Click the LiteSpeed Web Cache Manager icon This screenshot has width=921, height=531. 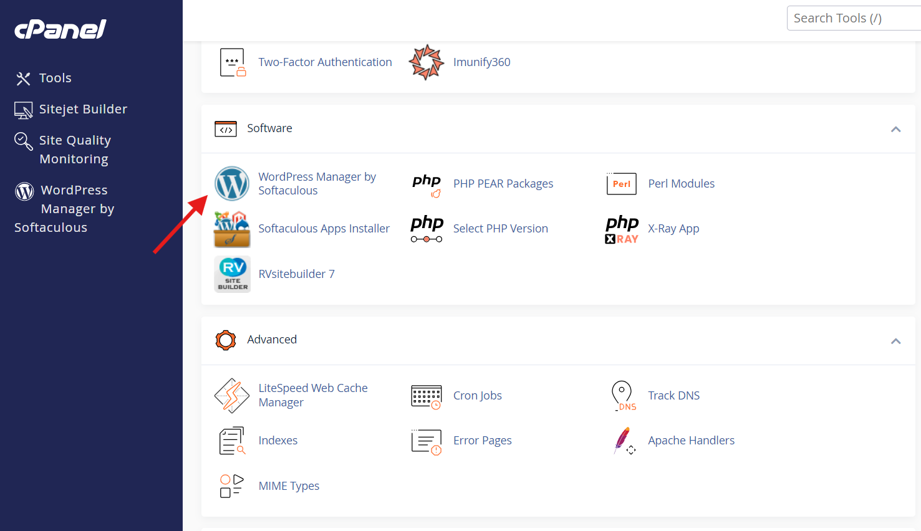232,396
